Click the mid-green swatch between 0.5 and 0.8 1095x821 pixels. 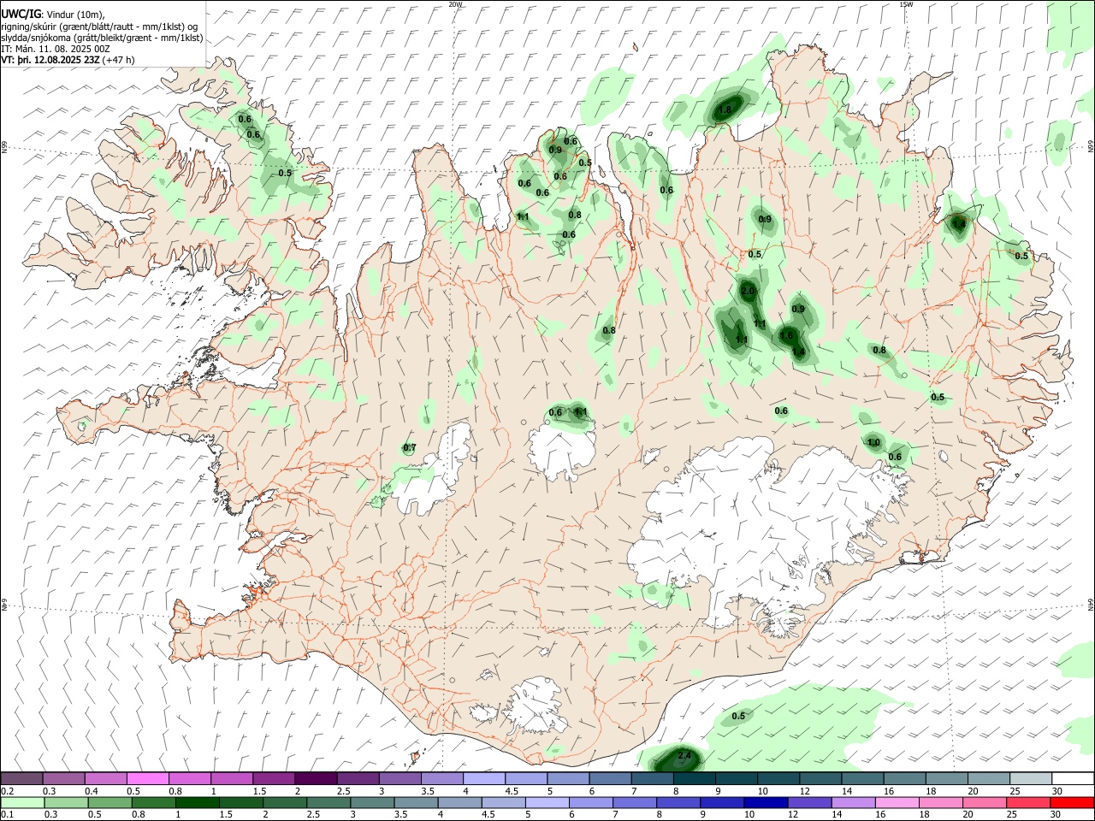[x=109, y=802]
